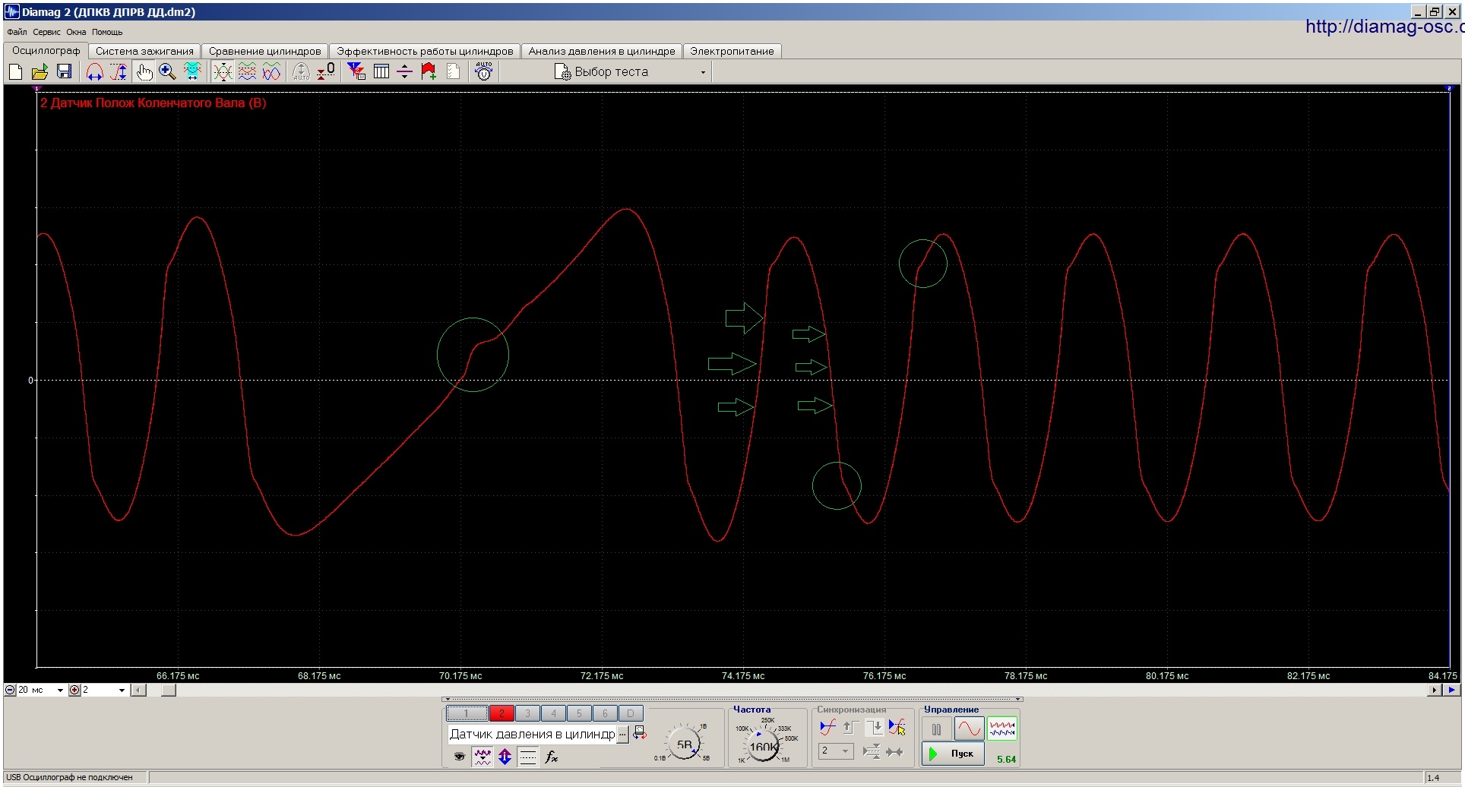Viewport: 1465px width, 787px height.
Task: Click the blue vertical shift arrows icon
Action: point(505,757)
